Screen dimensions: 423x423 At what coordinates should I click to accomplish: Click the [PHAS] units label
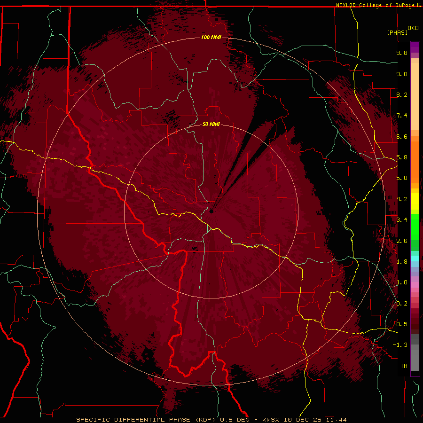tap(397, 32)
